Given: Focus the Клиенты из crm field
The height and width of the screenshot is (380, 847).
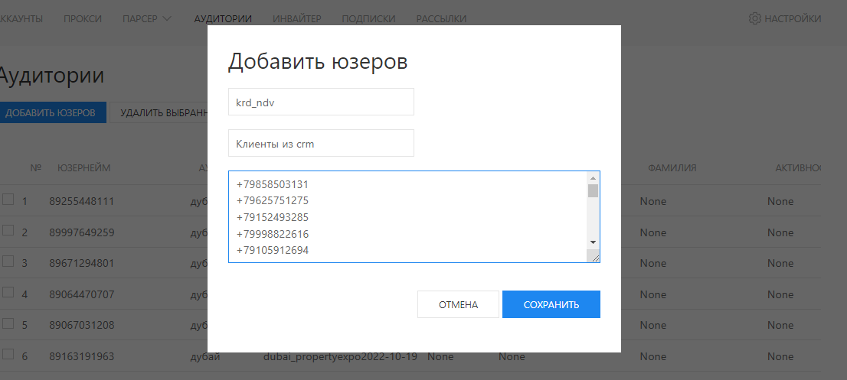Looking at the screenshot, I should (321, 143).
